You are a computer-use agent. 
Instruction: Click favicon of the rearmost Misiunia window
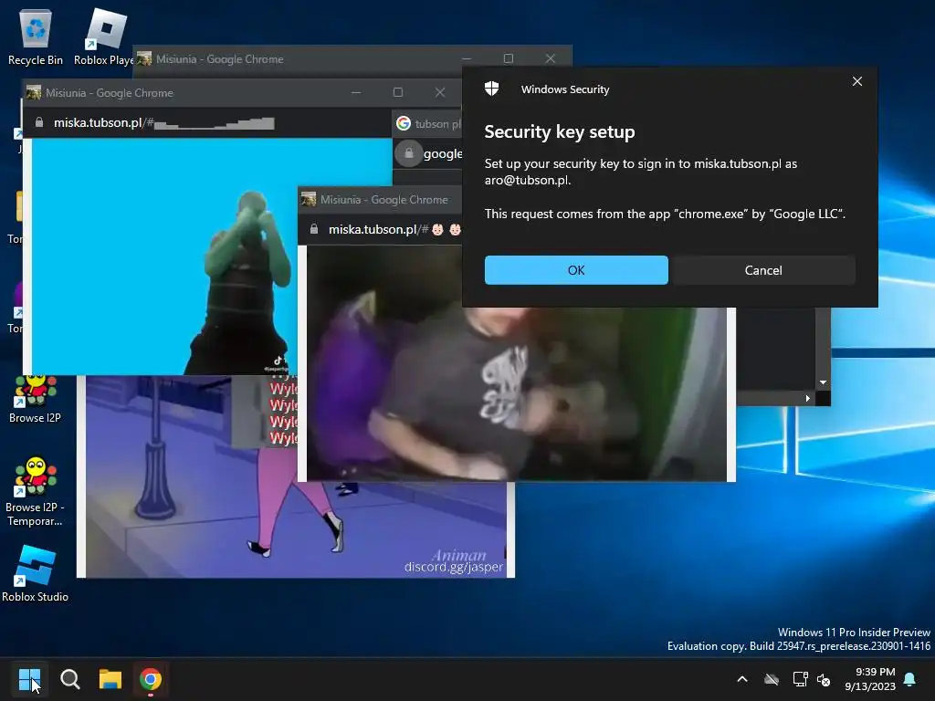coord(144,58)
